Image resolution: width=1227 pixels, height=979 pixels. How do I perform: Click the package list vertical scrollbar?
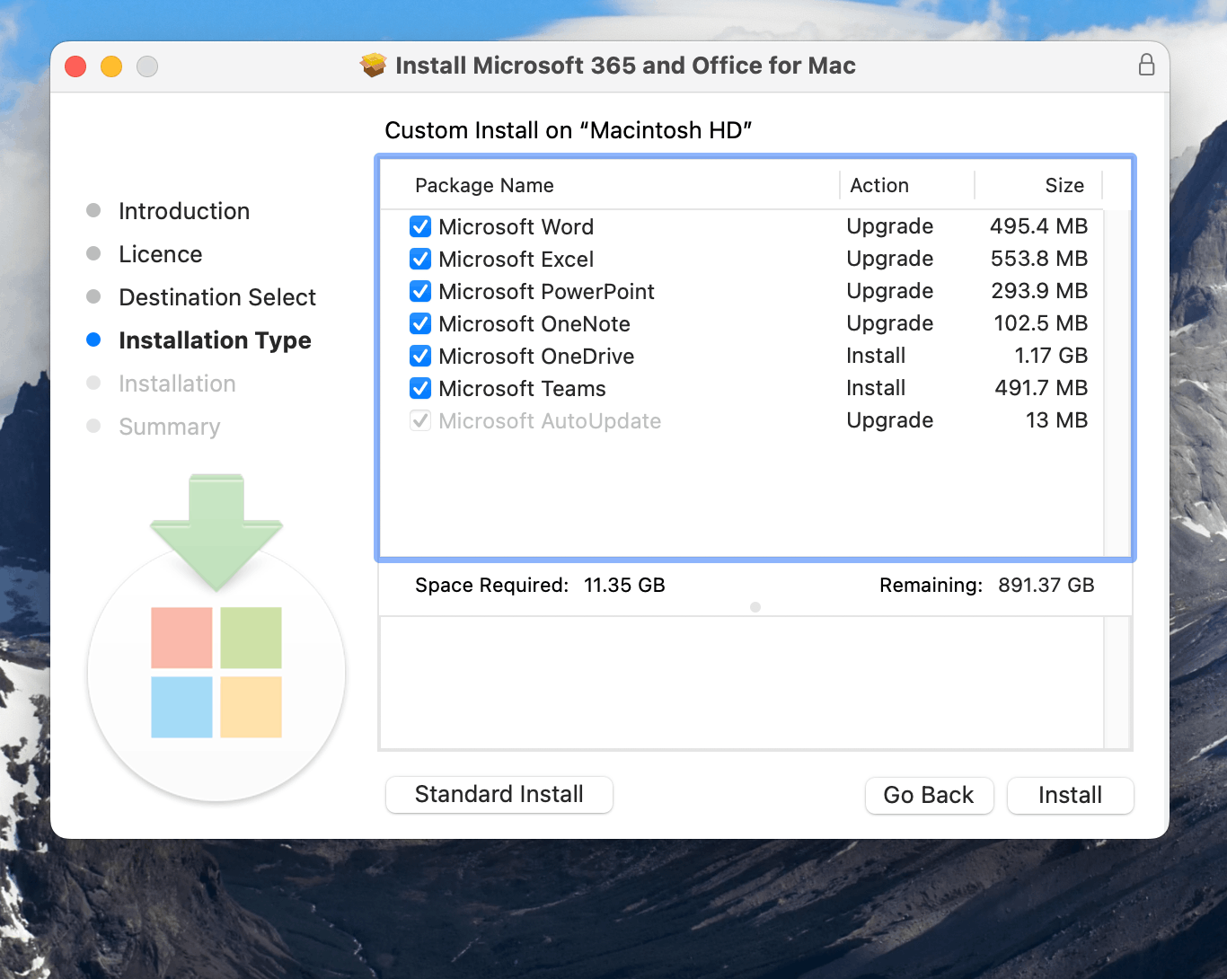[1117, 383]
